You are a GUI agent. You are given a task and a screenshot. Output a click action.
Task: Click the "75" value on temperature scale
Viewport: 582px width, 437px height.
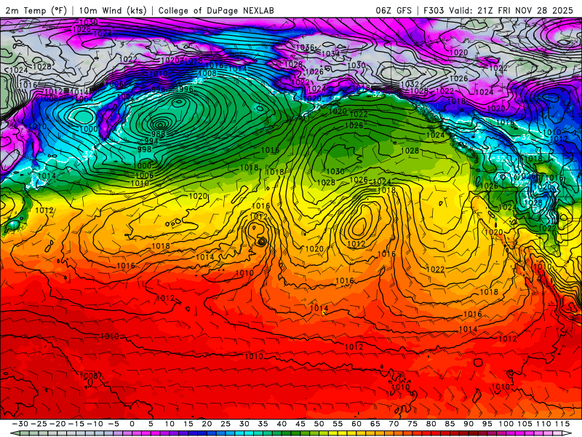[412, 424]
